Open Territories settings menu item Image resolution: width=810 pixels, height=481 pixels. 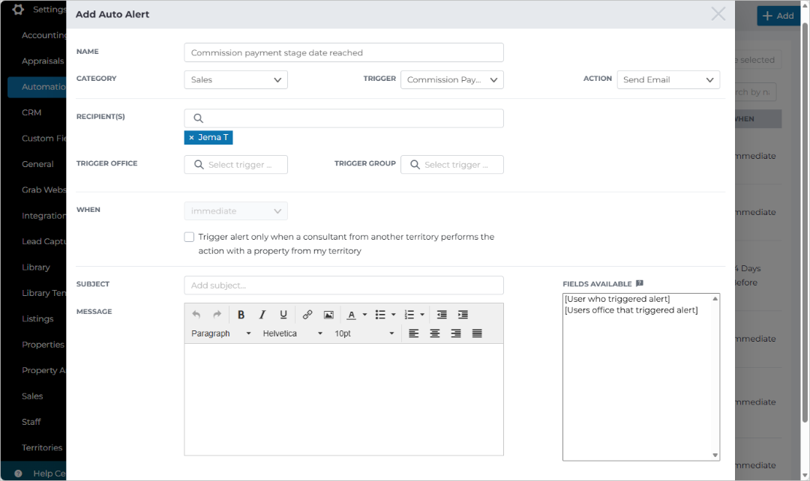[42, 447]
